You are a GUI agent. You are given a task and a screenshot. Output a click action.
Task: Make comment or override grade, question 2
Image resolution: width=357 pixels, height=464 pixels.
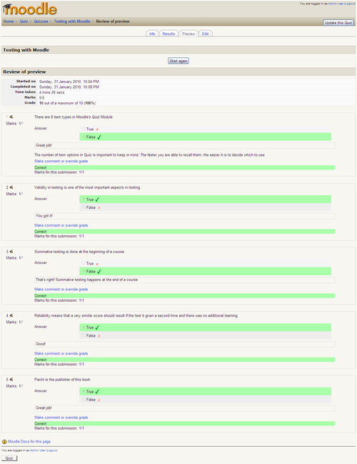(x=61, y=225)
